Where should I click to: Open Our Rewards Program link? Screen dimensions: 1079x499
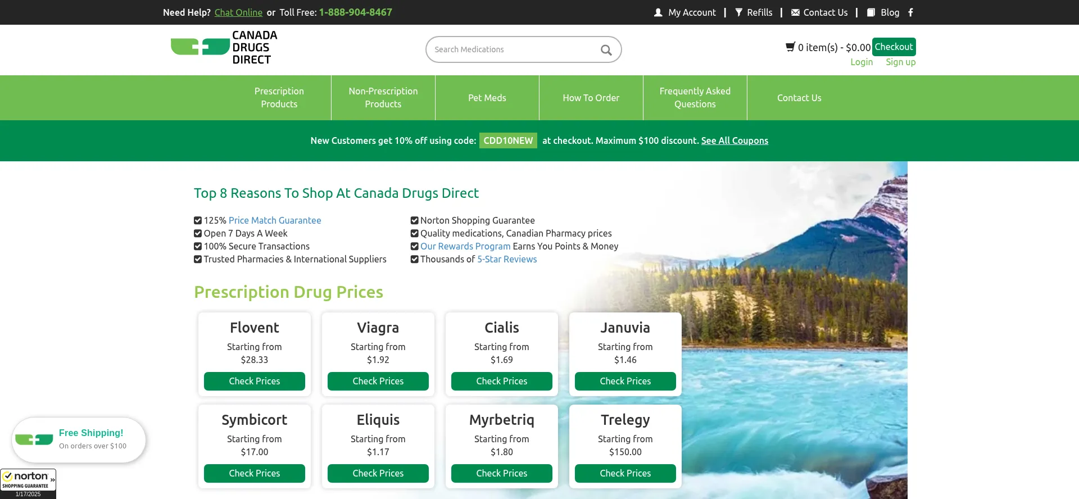[x=465, y=246]
